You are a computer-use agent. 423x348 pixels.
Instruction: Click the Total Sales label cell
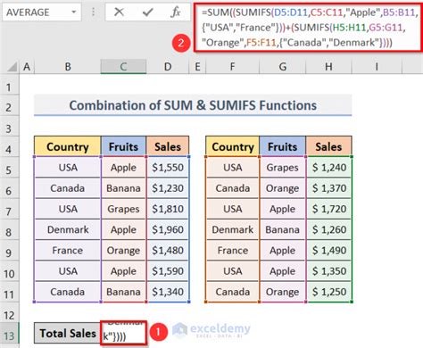pos(68,333)
